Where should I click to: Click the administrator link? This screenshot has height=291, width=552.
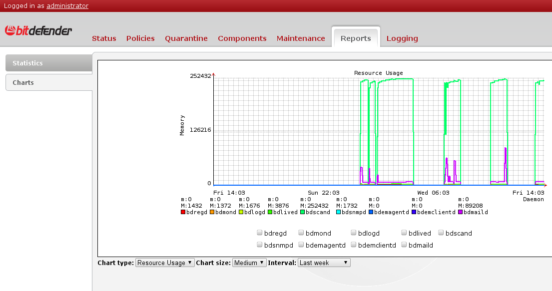pyautogui.click(x=67, y=6)
